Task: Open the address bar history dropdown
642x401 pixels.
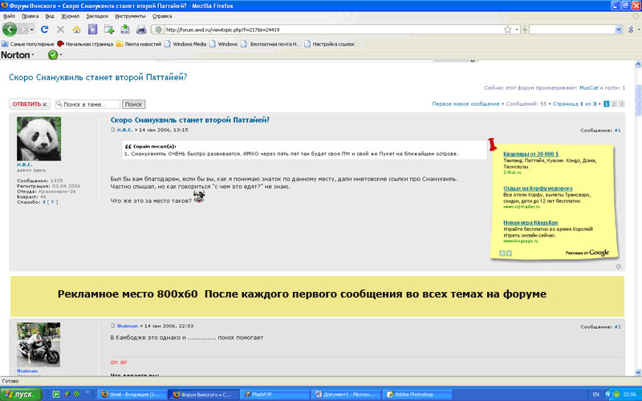Action: [517, 30]
